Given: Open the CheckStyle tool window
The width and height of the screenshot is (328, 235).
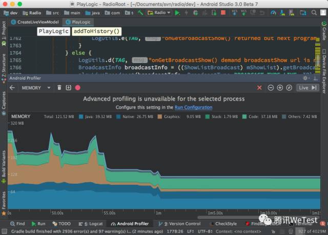Looking at the screenshot, I should pos(223,224).
